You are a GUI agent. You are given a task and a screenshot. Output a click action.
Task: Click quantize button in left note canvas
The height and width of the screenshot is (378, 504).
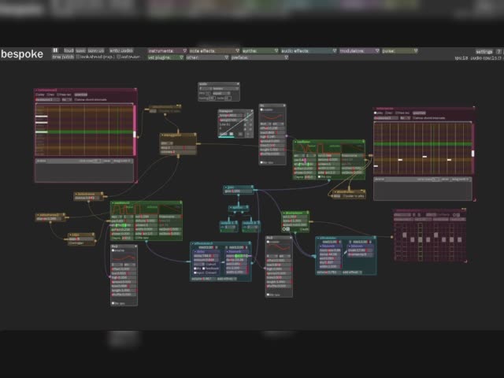pos(81,94)
